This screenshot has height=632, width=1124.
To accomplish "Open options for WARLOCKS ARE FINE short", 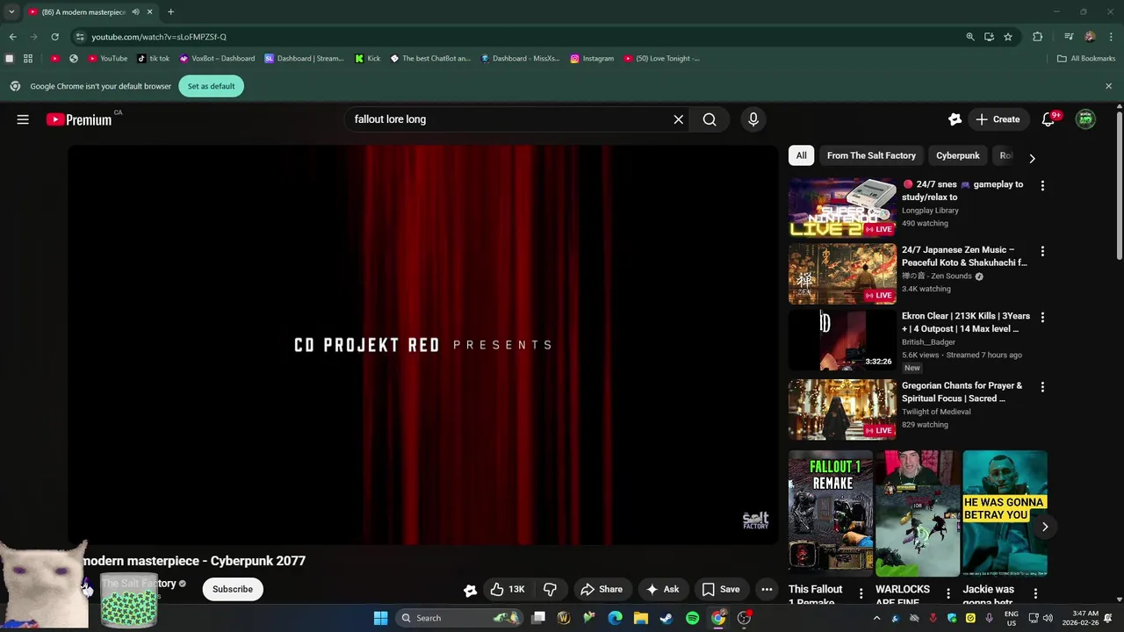I will click(x=948, y=594).
